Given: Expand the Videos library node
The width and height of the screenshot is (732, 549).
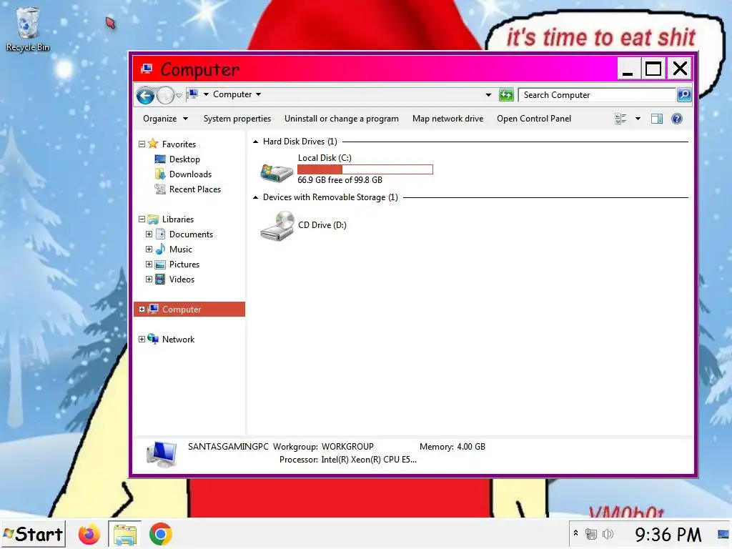Looking at the screenshot, I should [x=149, y=280].
